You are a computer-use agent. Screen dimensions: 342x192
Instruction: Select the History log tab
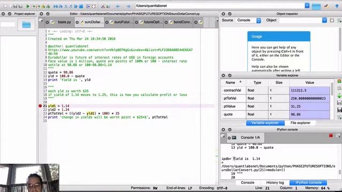tap(275, 182)
